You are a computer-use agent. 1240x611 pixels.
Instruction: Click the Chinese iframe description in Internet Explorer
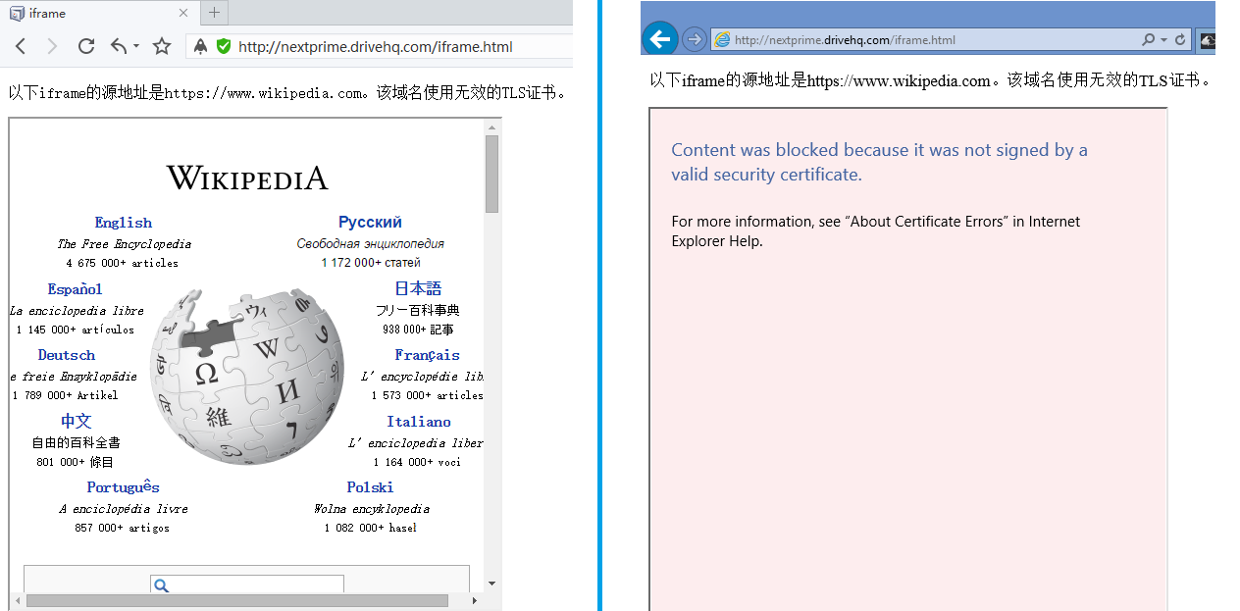pos(931,80)
